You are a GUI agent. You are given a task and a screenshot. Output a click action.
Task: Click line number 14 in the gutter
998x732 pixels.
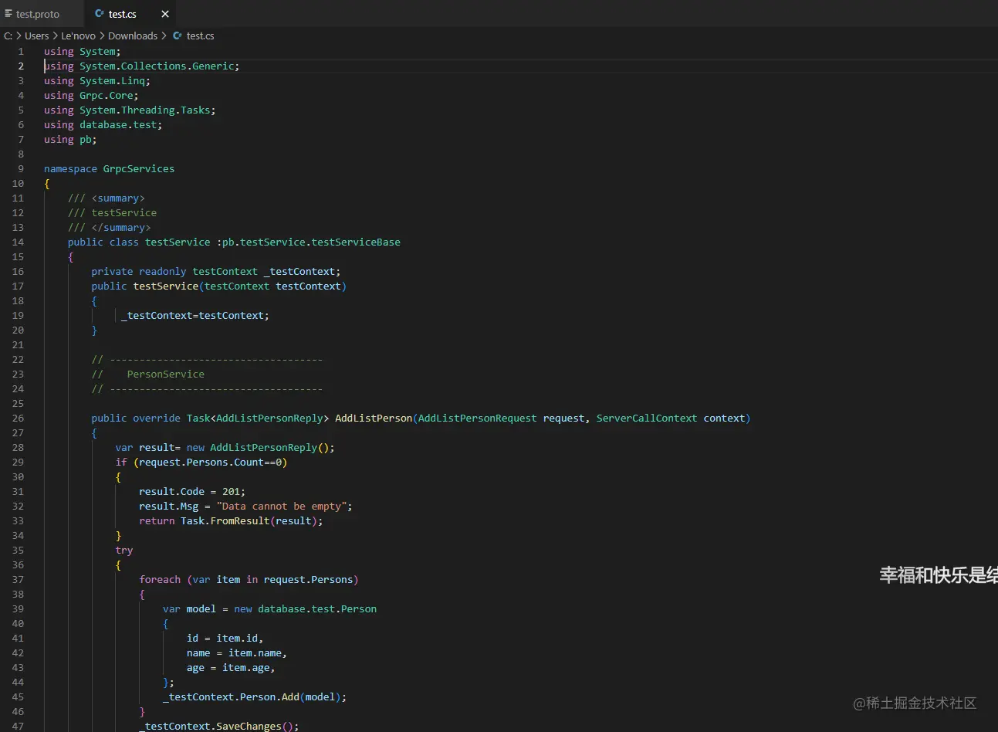point(18,242)
